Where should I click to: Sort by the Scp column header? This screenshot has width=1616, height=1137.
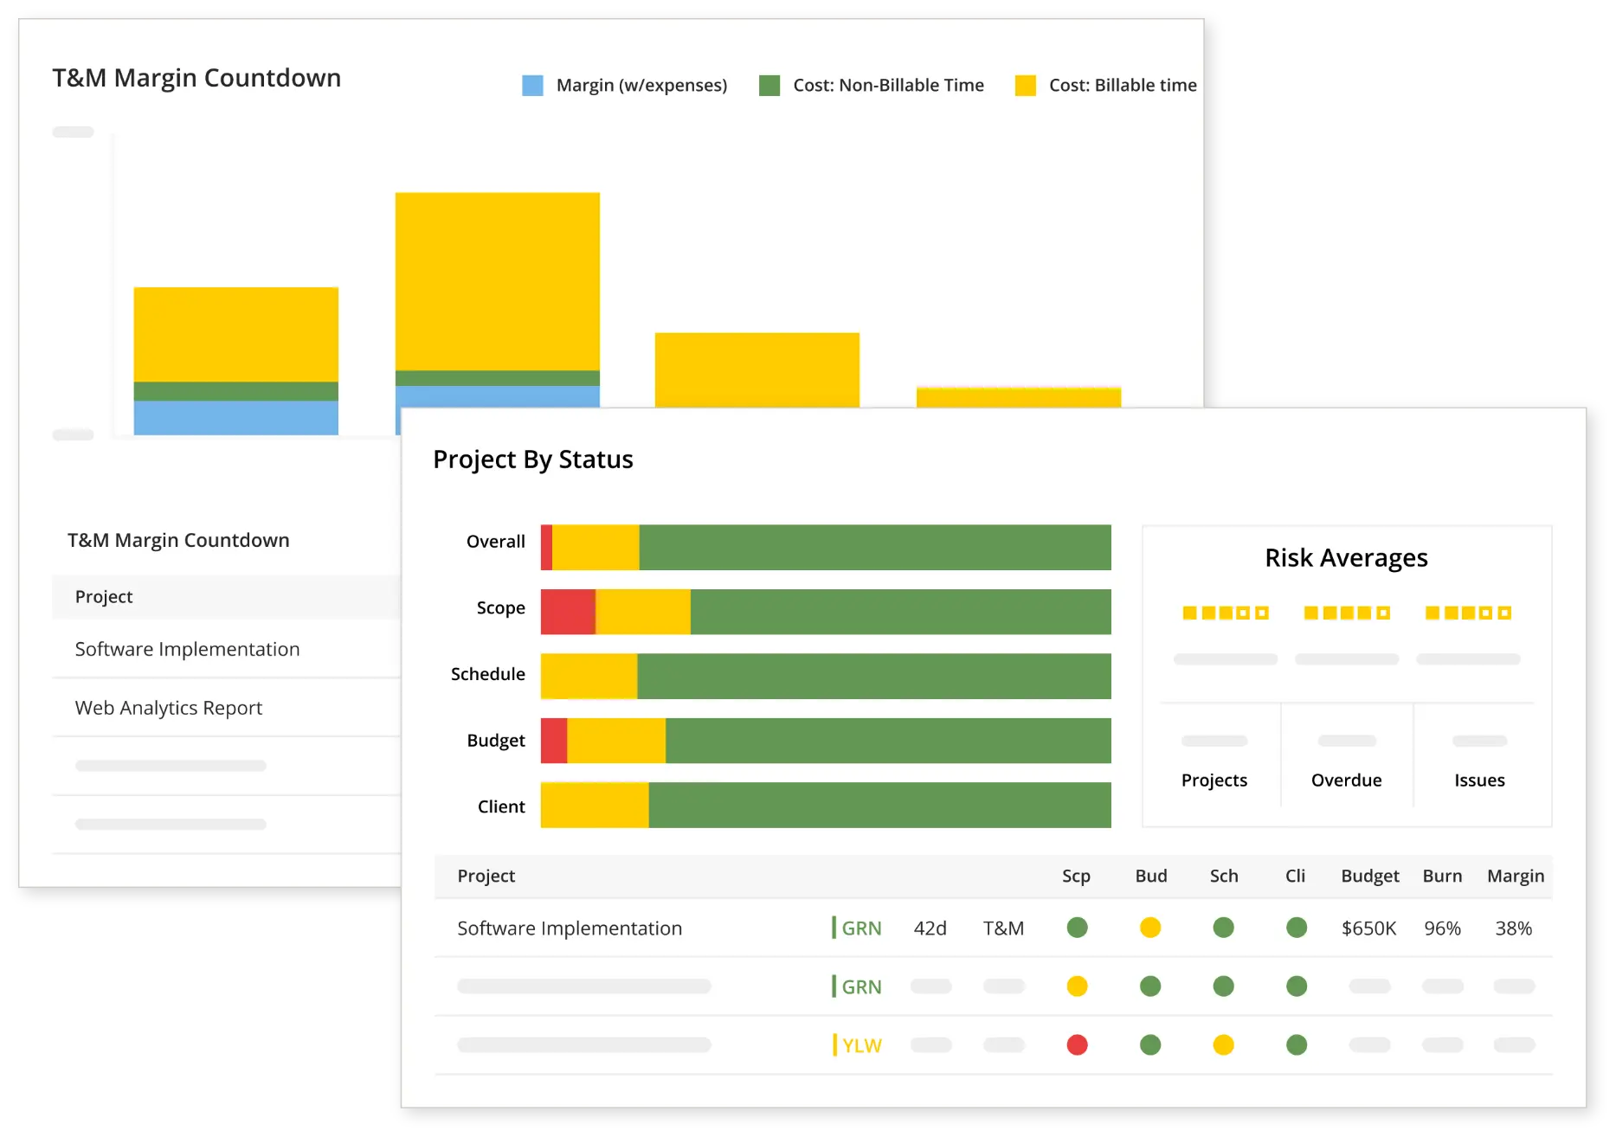[x=1076, y=876]
